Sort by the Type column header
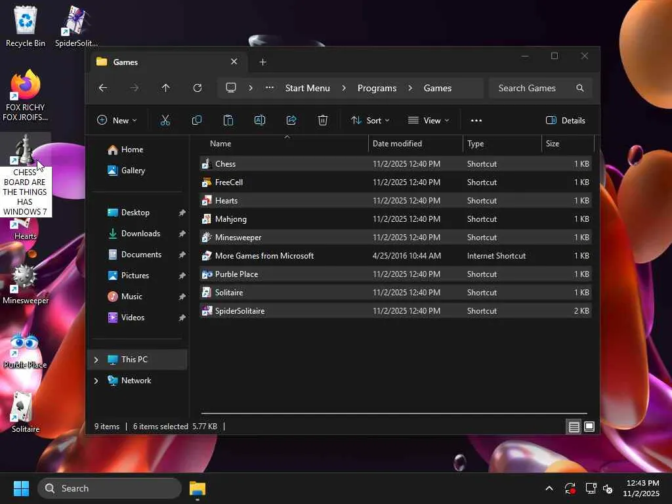The width and height of the screenshot is (672, 504). pos(502,144)
